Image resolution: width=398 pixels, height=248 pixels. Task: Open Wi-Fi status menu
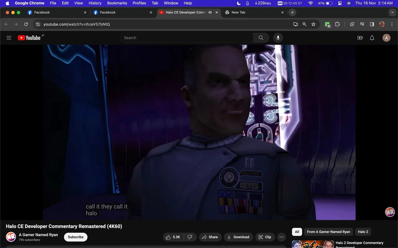click(x=310, y=3)
